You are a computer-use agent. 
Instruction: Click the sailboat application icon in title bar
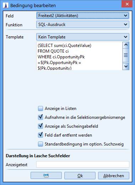[5, 5]
